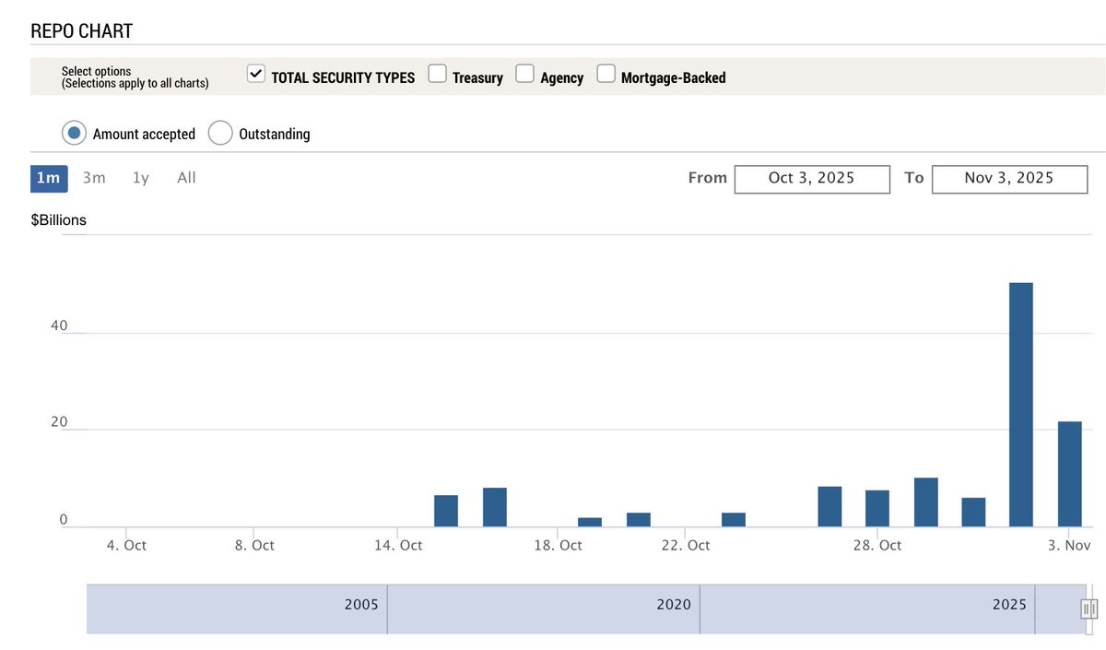Click the 20 y-axis value
This screenshot has width=1106, height=650.
pos(59,422)
